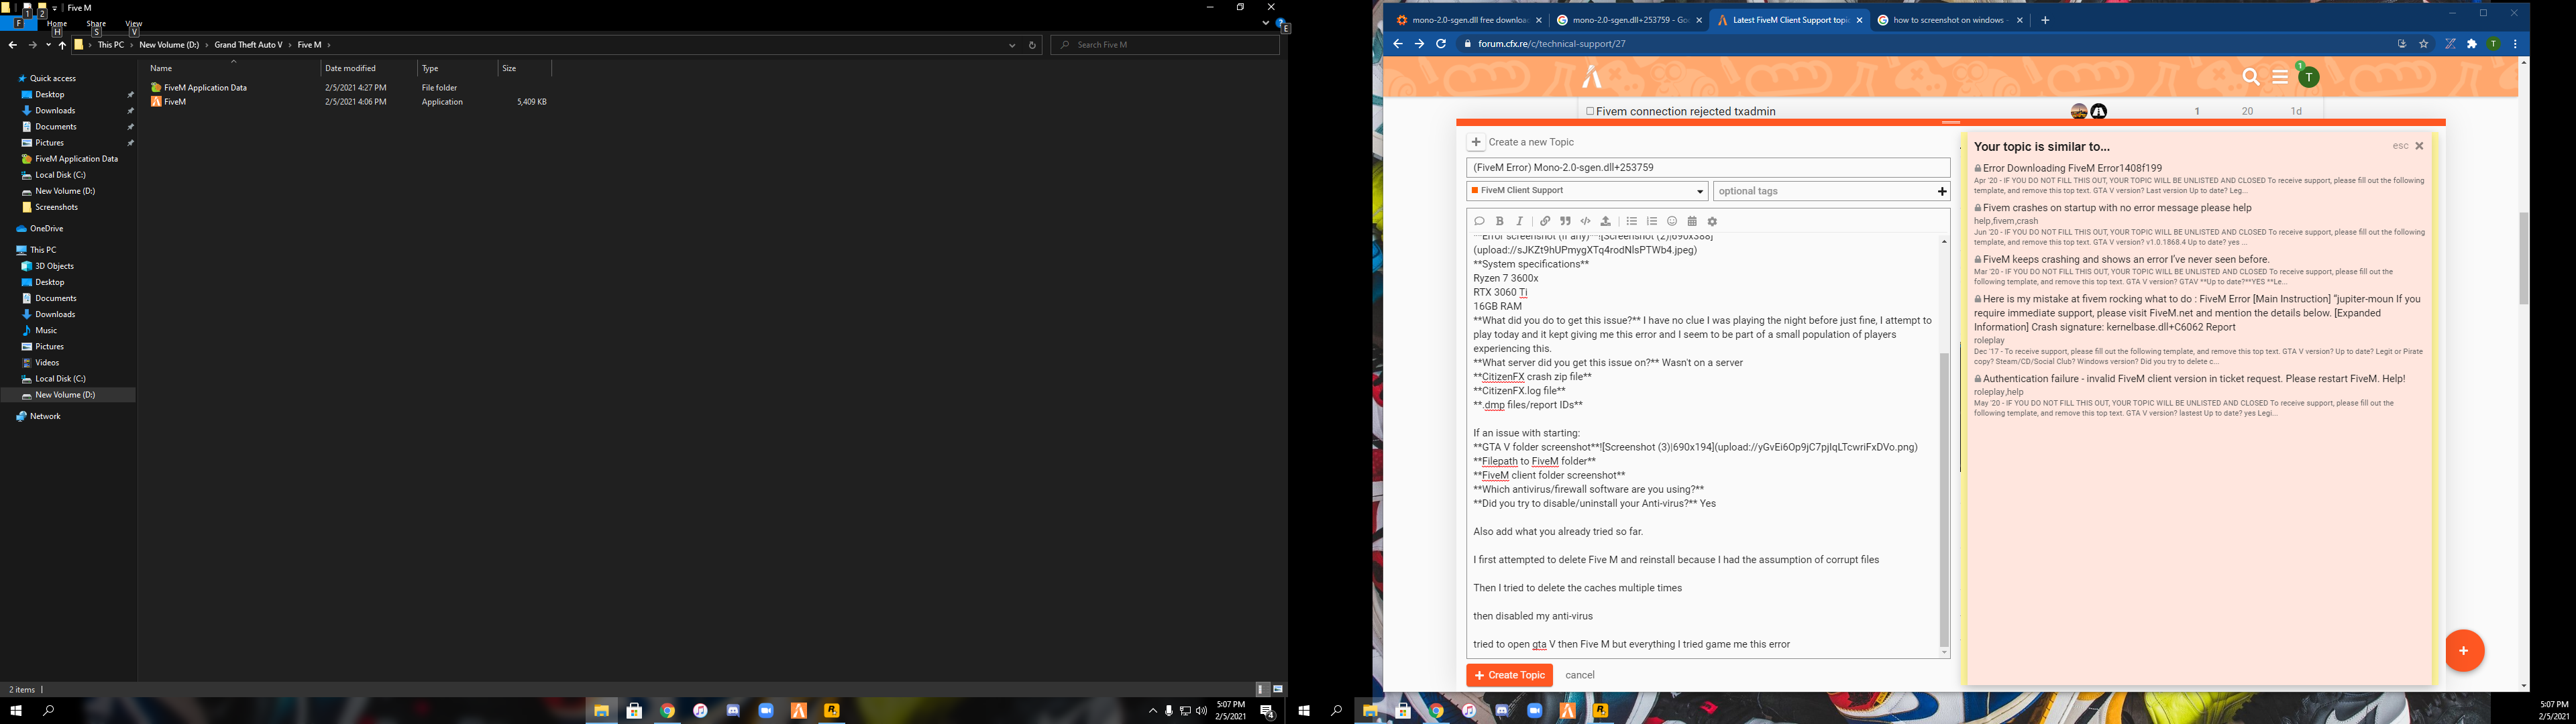Select the FiveM Application Data folder
This screenshot has width=2576, height=724.
[205, 88]
